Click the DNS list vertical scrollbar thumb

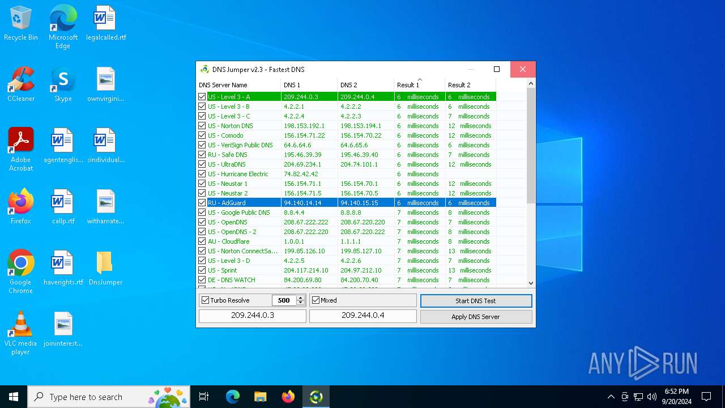pos(531,145)
